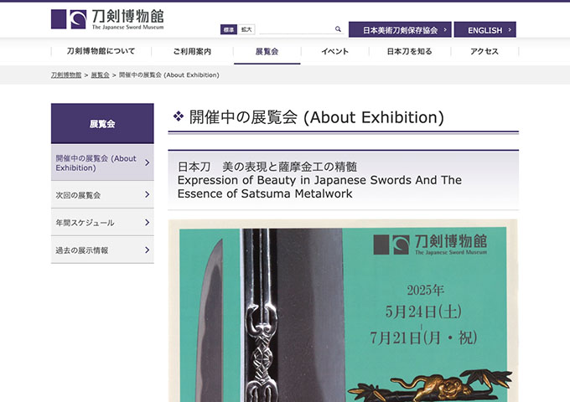Select the 標準 text size toggle
This screenshot has width=570, height=402.
229,29
